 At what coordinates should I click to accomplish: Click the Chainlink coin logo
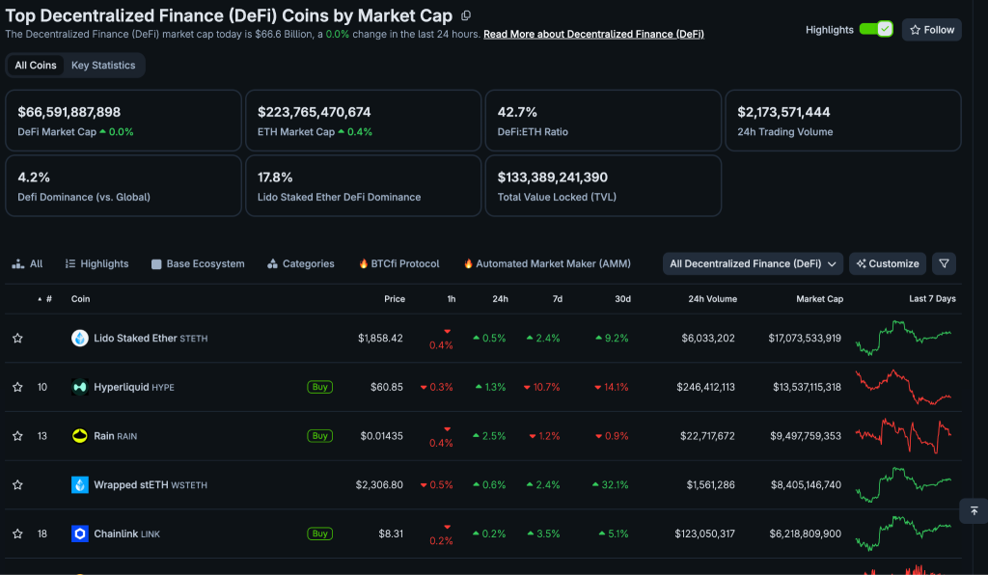point(80,534)
